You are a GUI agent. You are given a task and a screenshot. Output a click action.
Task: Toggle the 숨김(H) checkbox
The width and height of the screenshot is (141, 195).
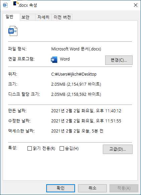62,148
